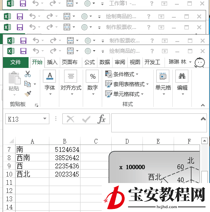Open the 单元格 cells group
The width and height of the screenshot is (210, 212).
(163, 83)
